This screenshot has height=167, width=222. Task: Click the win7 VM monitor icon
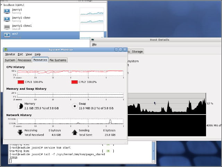point(7,35)
